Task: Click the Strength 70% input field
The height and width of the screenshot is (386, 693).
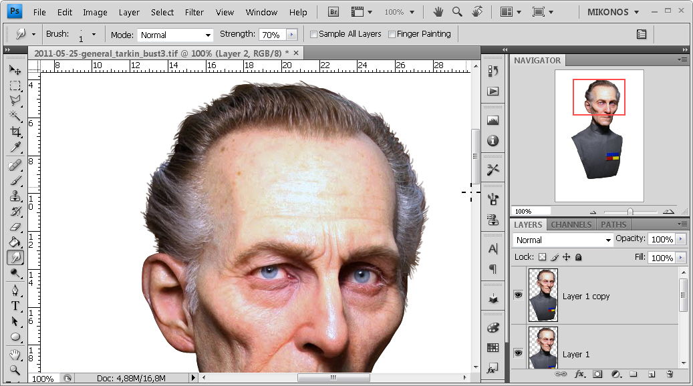Action: (x=273, y=35)
